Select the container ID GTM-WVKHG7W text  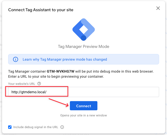coord(60,71)
